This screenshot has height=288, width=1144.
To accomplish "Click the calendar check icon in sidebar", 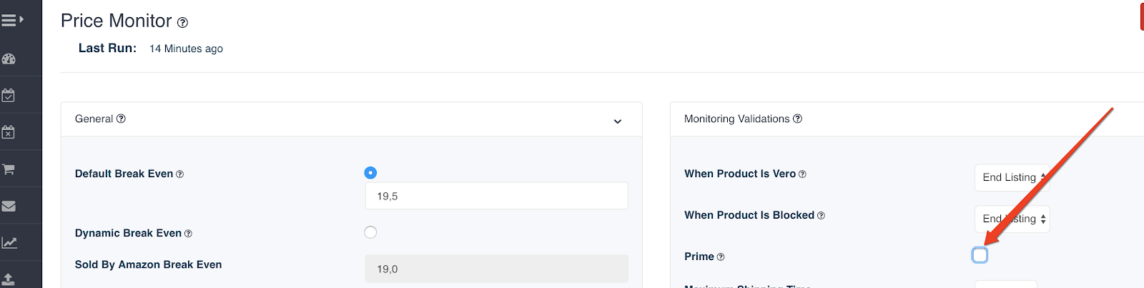I will click(9, 95).
